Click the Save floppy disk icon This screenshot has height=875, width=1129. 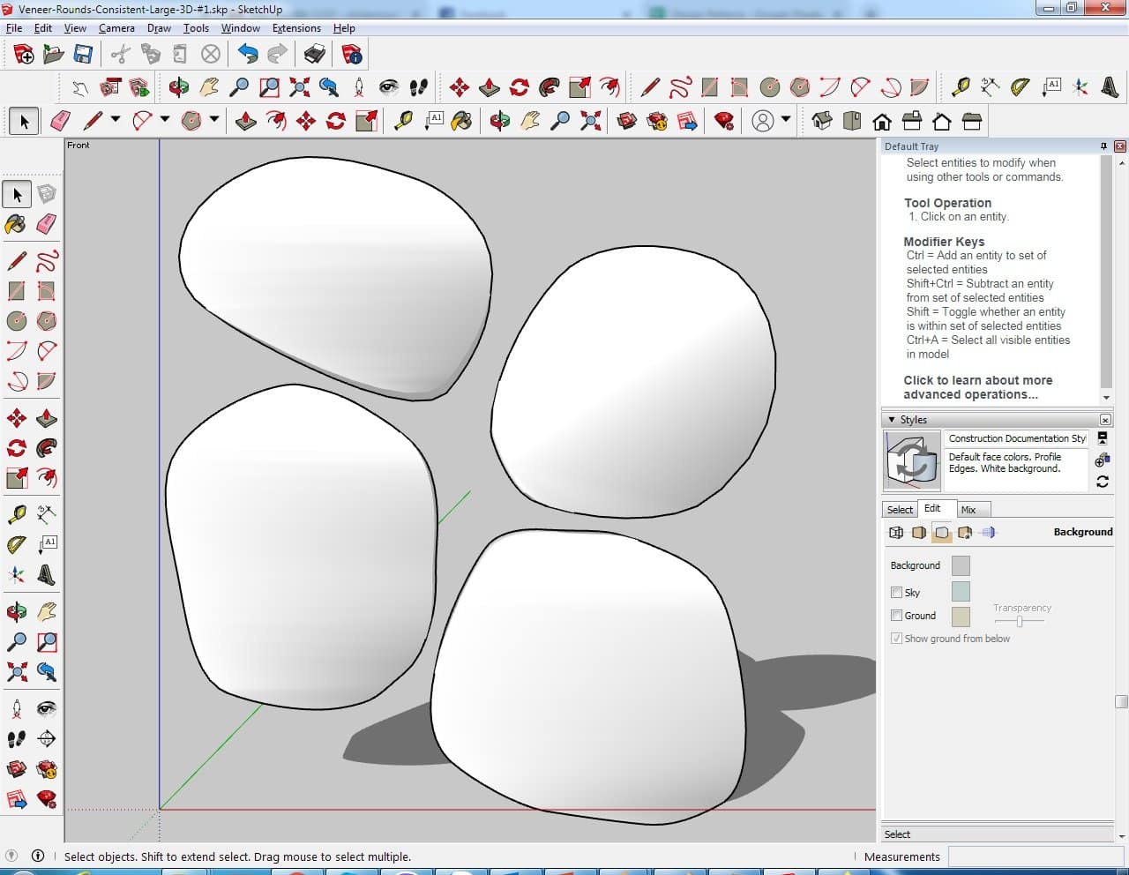83,55
